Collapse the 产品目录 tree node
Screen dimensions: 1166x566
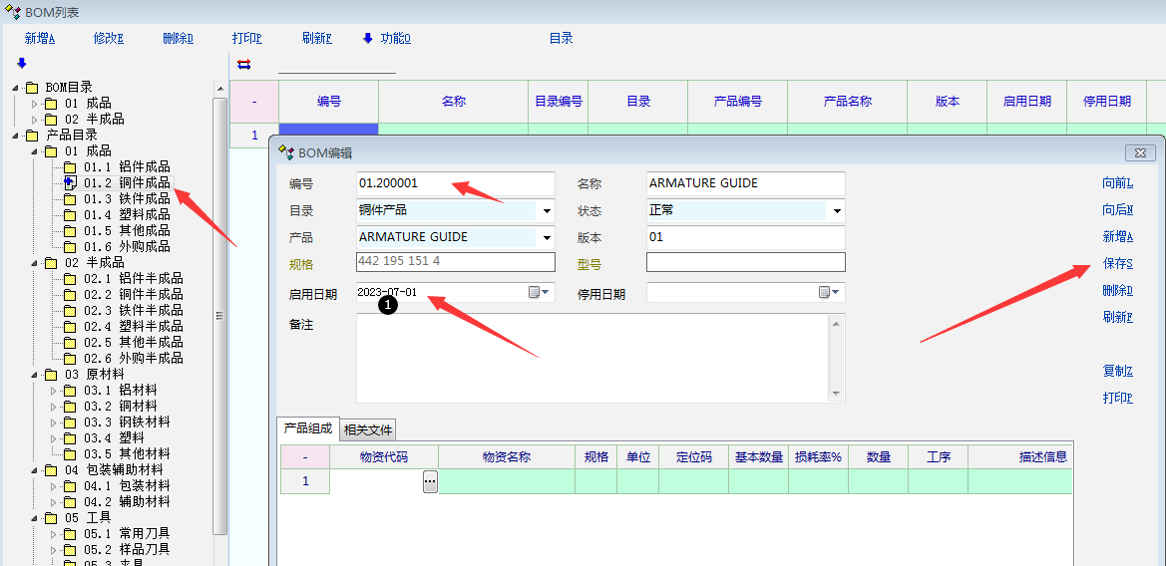click(15, 136)
